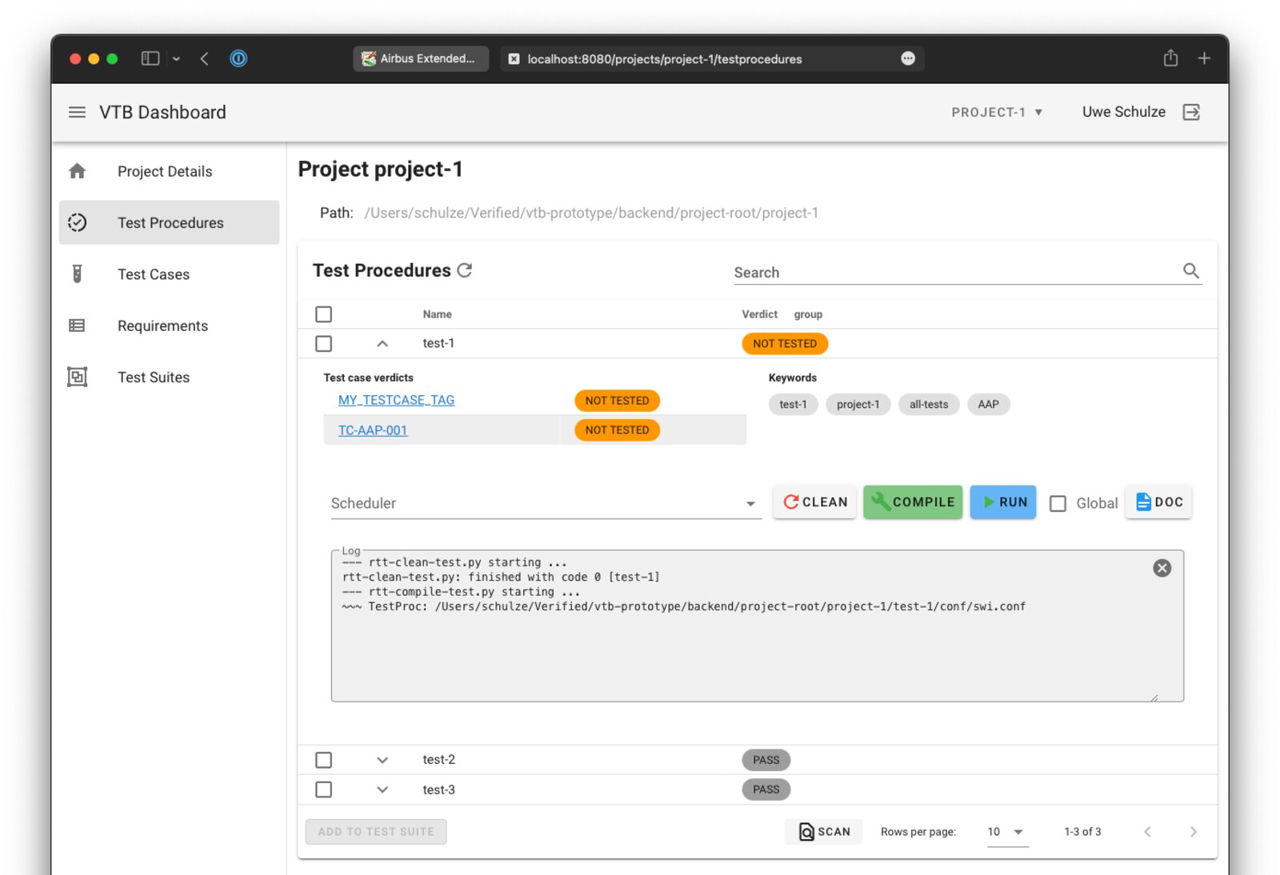This screenshot has width=1280, height=875.
Task: Check the test-1 row checkbox
Action: click(323, 343)
